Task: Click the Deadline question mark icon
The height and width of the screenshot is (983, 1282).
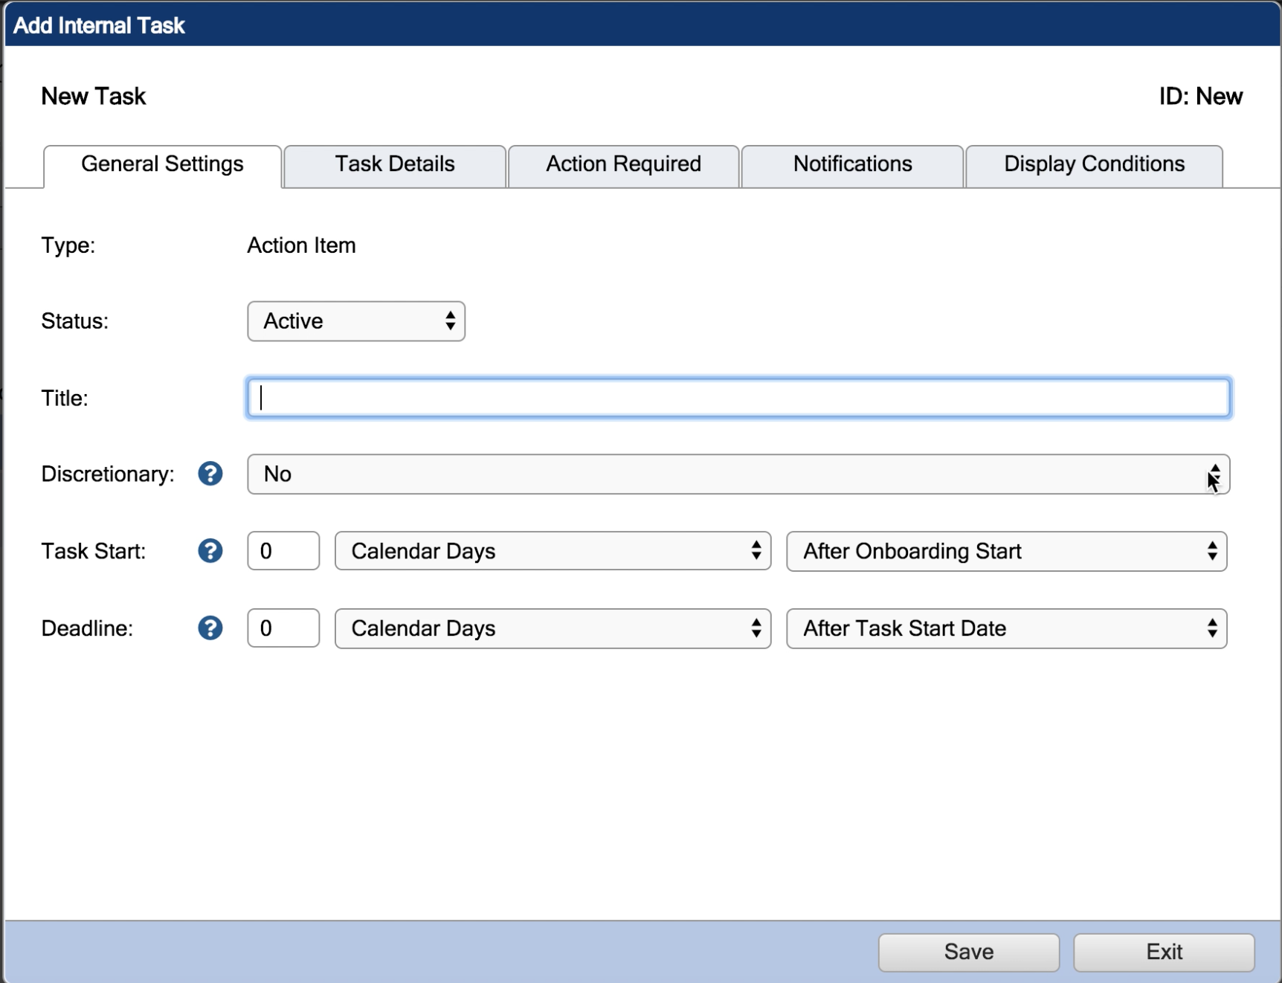Action: click(210, 628)
